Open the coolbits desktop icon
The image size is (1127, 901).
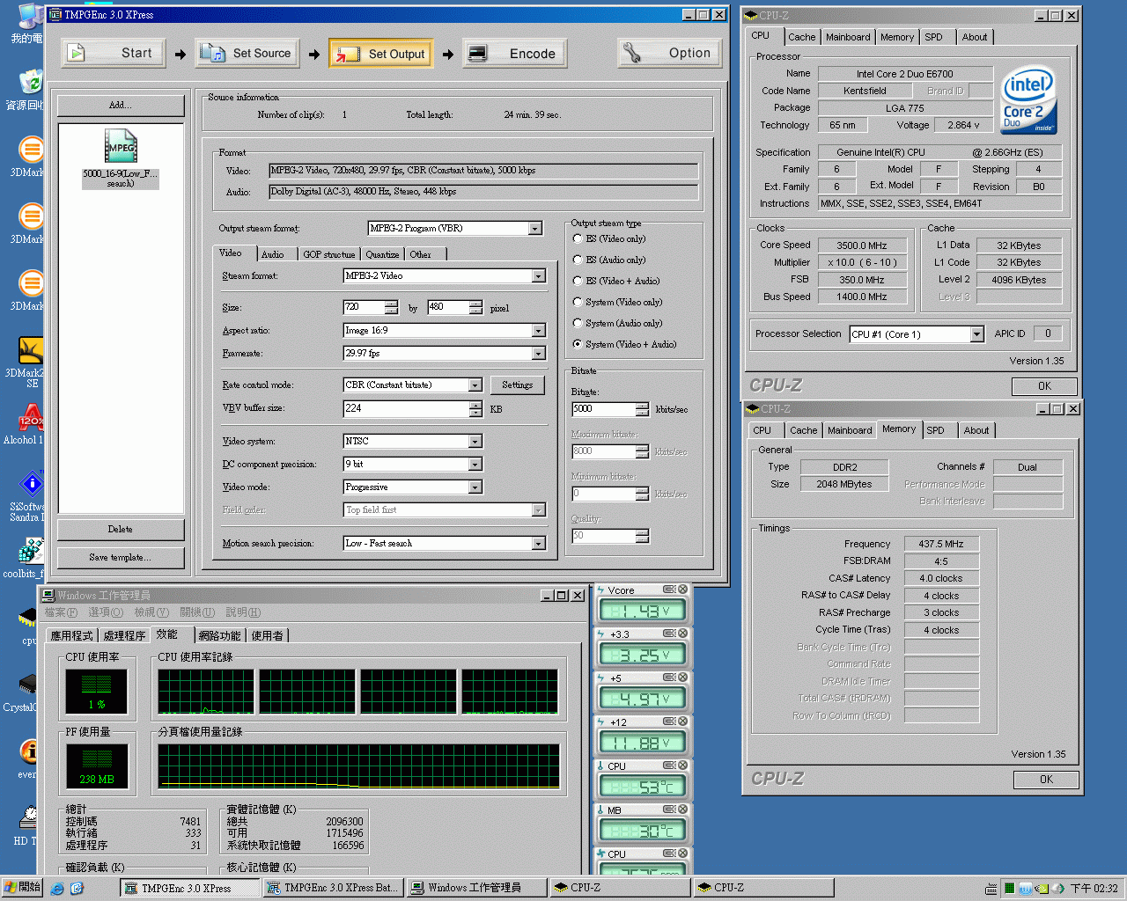(x=30, y=558)
